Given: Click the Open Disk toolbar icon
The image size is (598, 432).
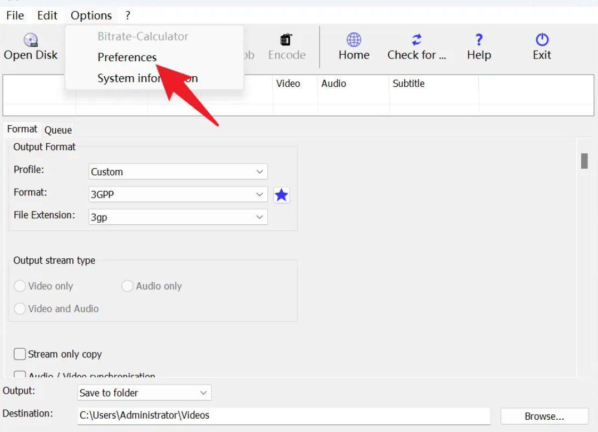Looking at the screenshot, I should coord(31,40).
